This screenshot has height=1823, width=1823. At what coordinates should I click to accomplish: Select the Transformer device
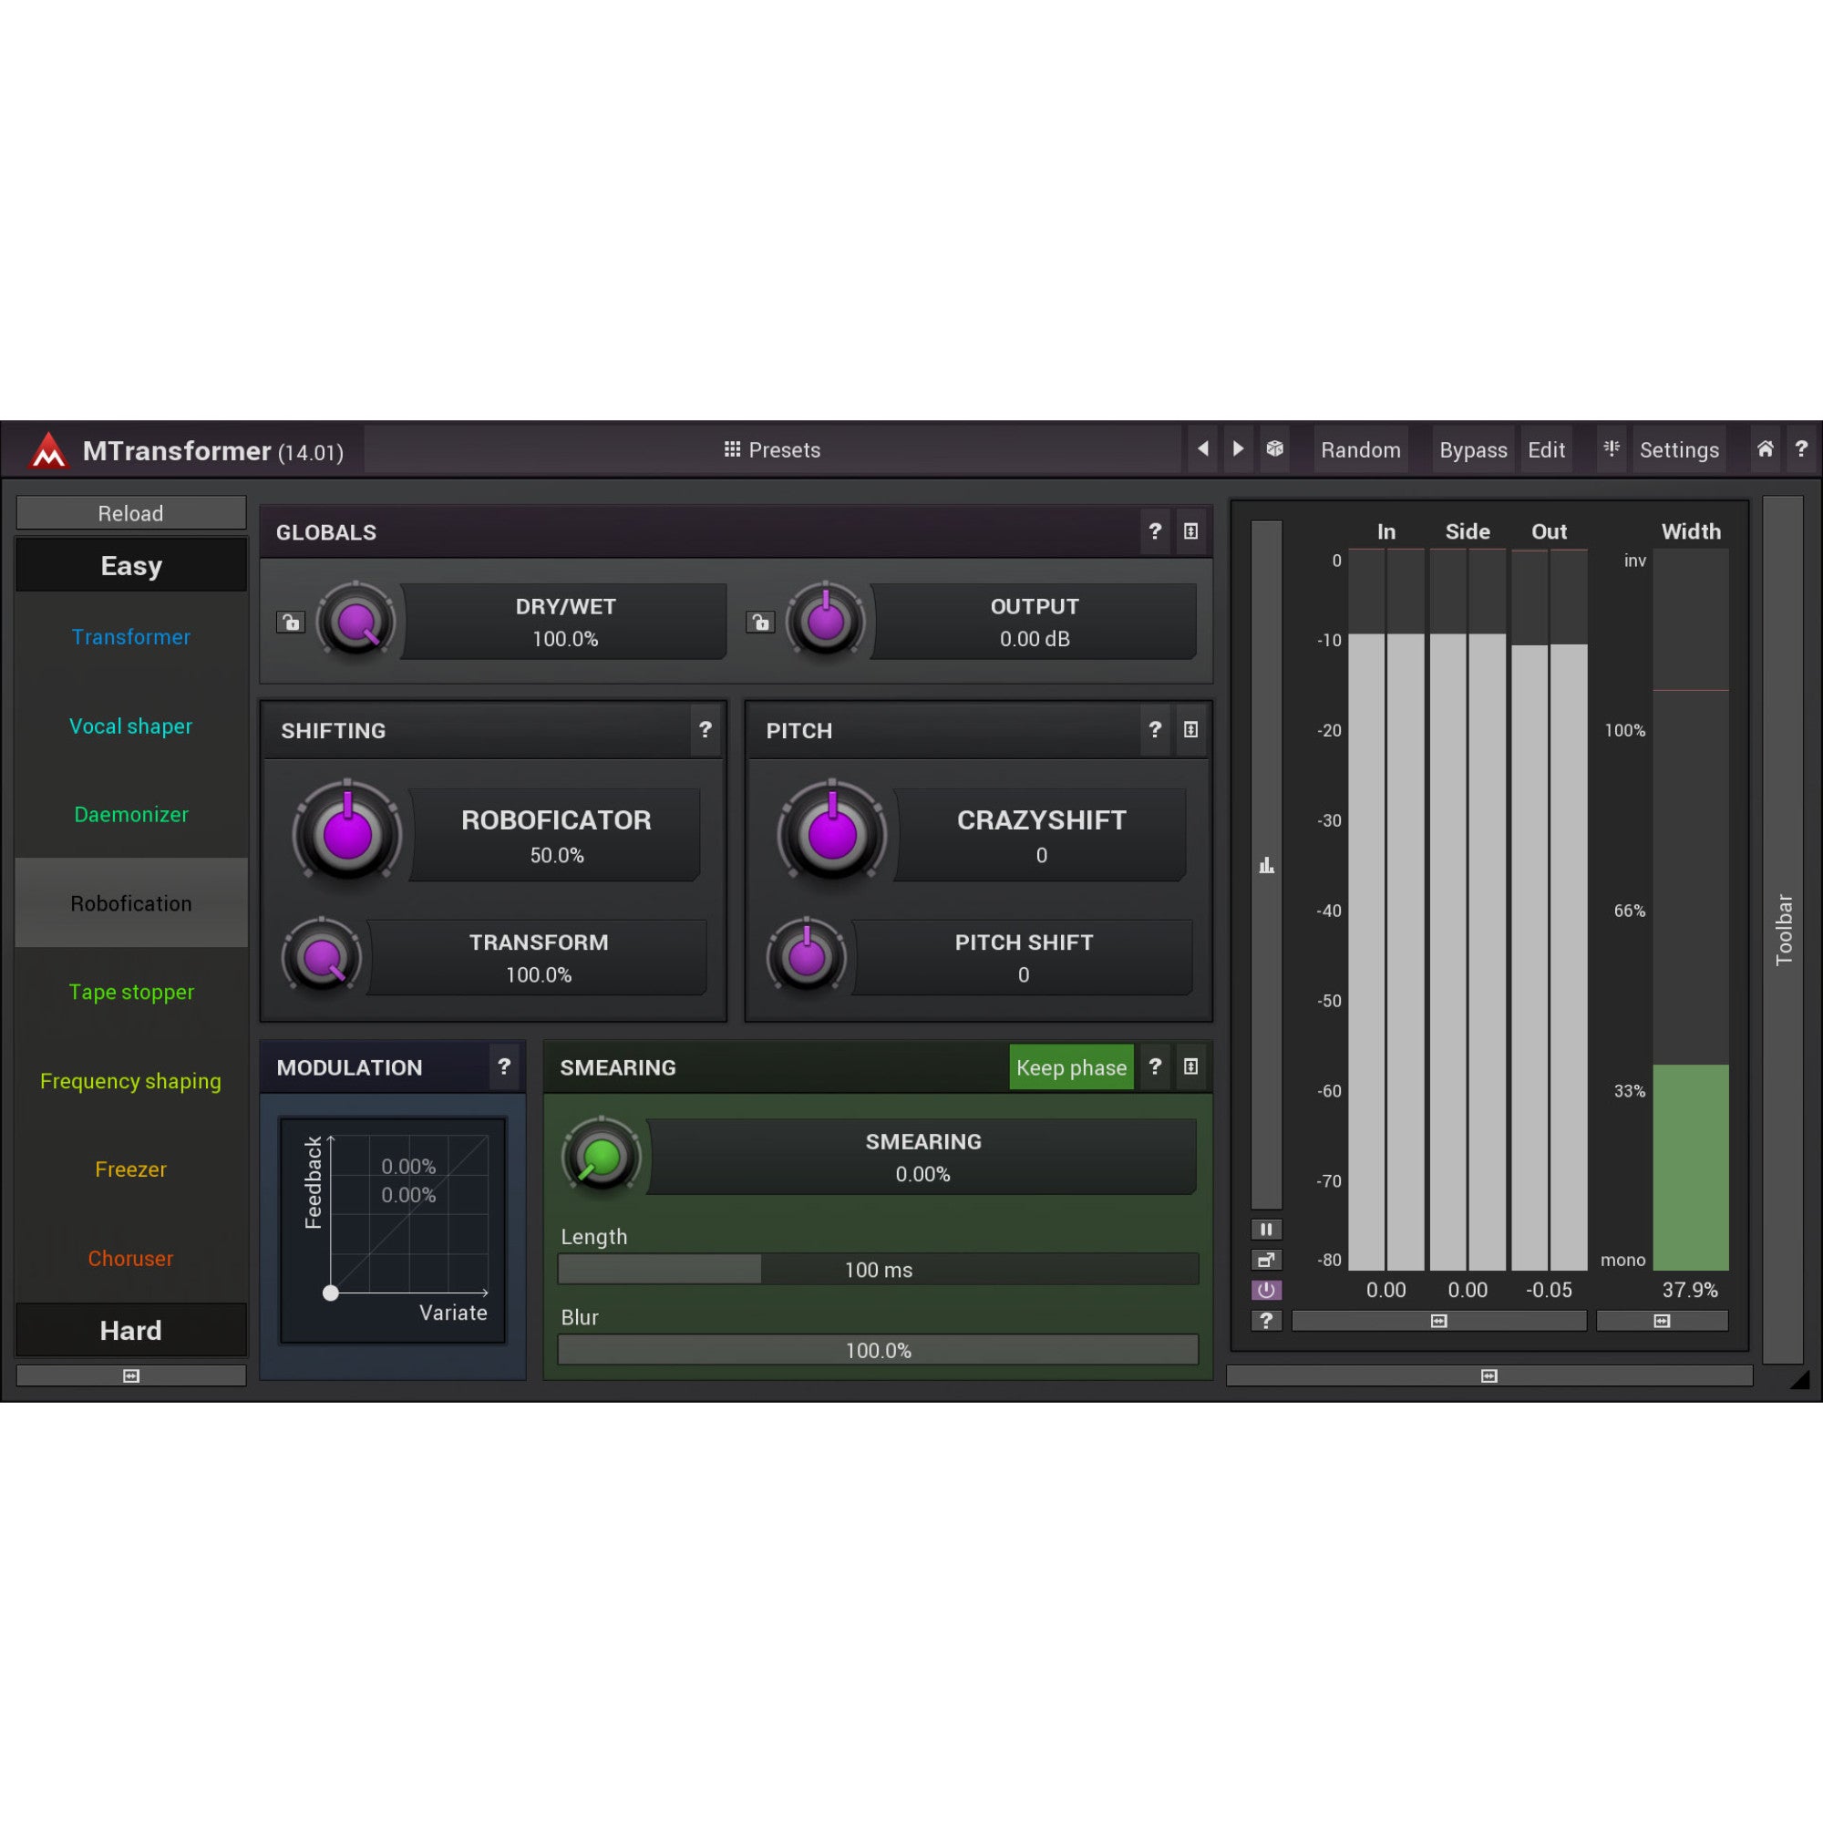click(131, 637)
